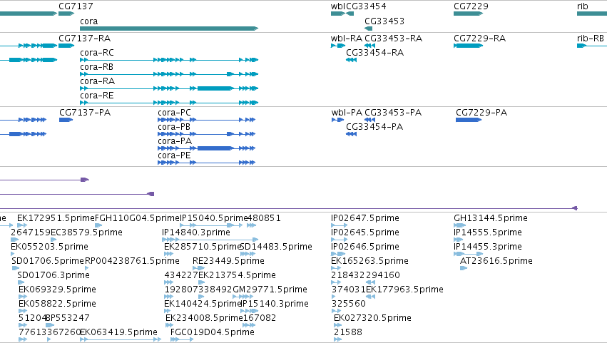Open transcript CG33454-RA
Image resolution: width=607 pixels, height=343 pixels.
[374, 53]
